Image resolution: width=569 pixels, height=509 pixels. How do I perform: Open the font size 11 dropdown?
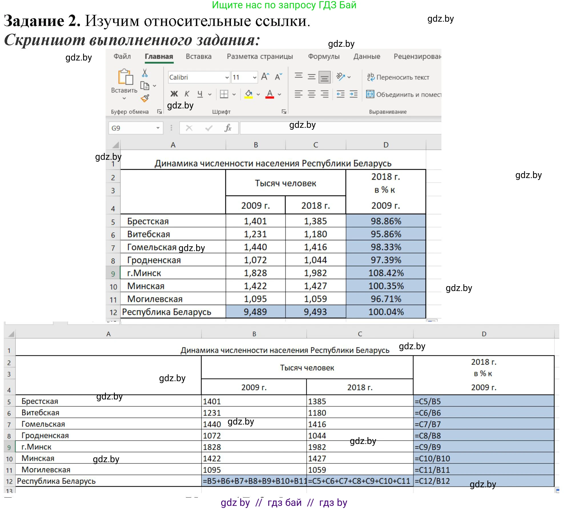(x=254, y=77)
